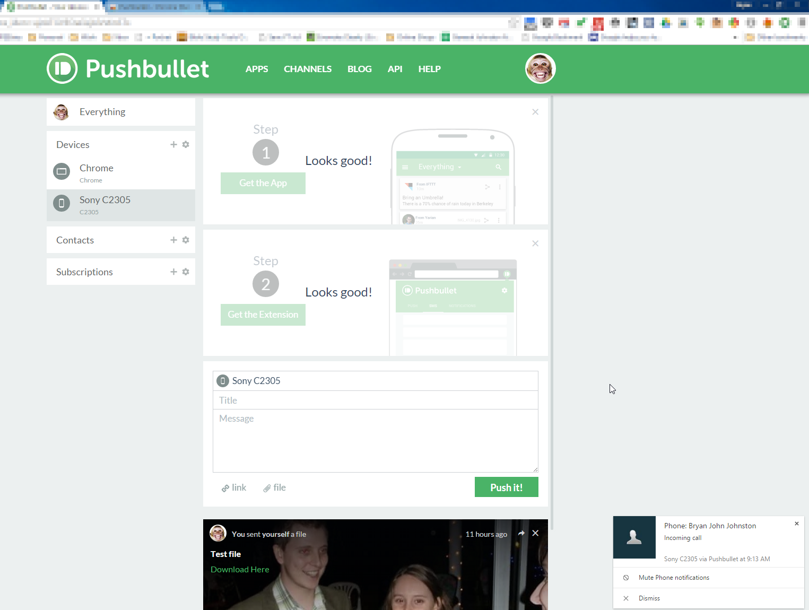The height and width of the screenshot is (610, 809).
Task: Click the Push it! button
Action: [507, 487]
